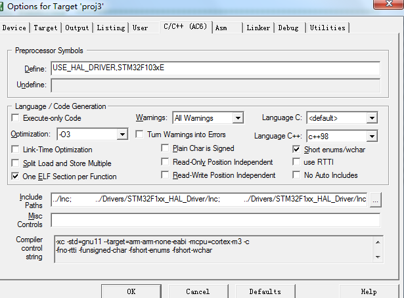Switch to the Target tab
404x298 pixels.
pyautogui.click(x=45, y=28)
